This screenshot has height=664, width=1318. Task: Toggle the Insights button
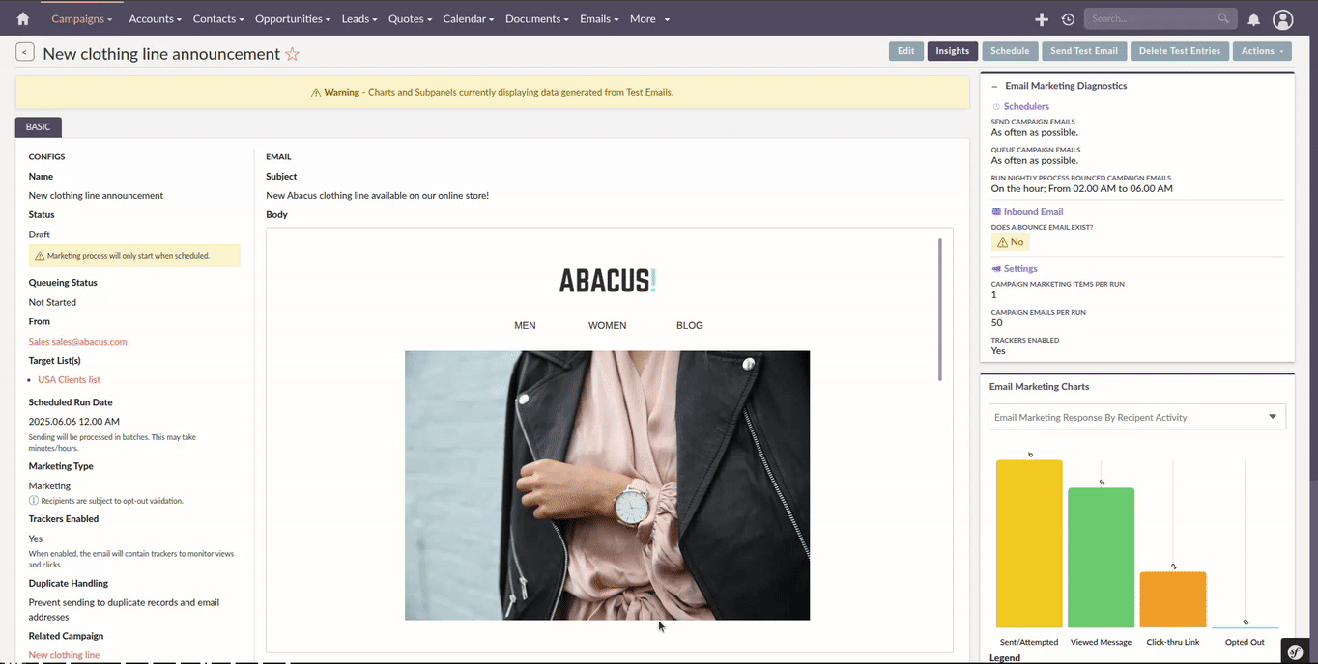coord(952,51)
